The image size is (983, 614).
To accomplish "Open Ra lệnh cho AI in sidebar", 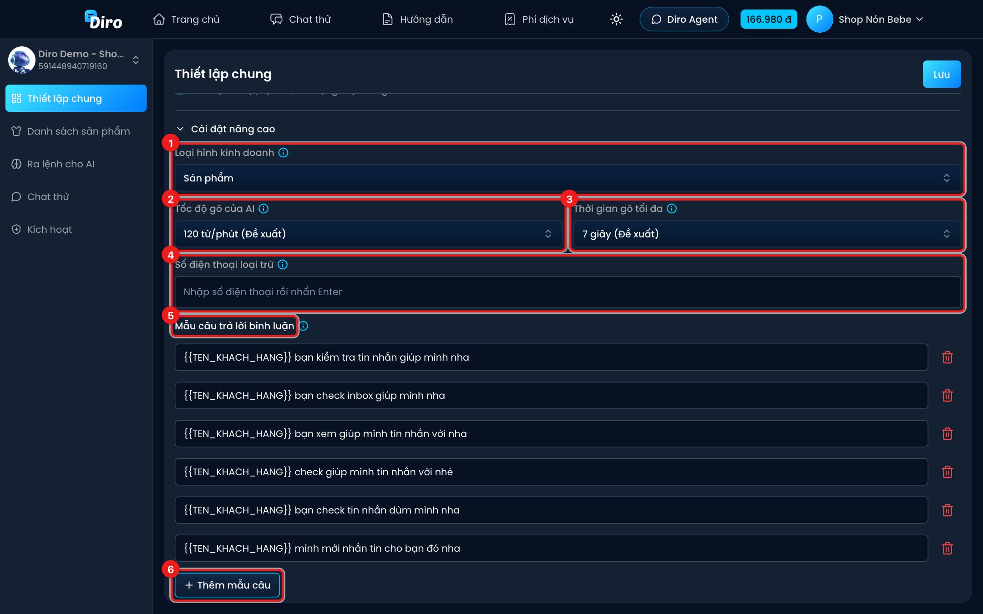I will (76, 164).
